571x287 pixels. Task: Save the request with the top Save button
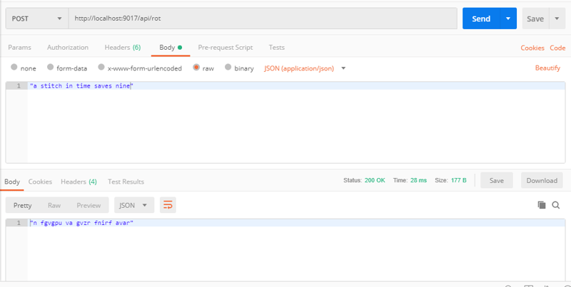pyautogui.click(x=535, y=19)
